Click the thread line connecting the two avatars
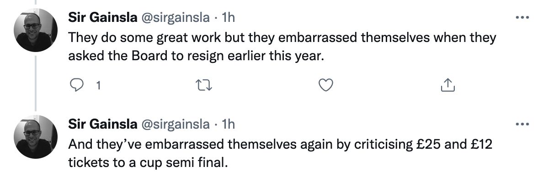This screenshot has height=177, width=543. 36,83
